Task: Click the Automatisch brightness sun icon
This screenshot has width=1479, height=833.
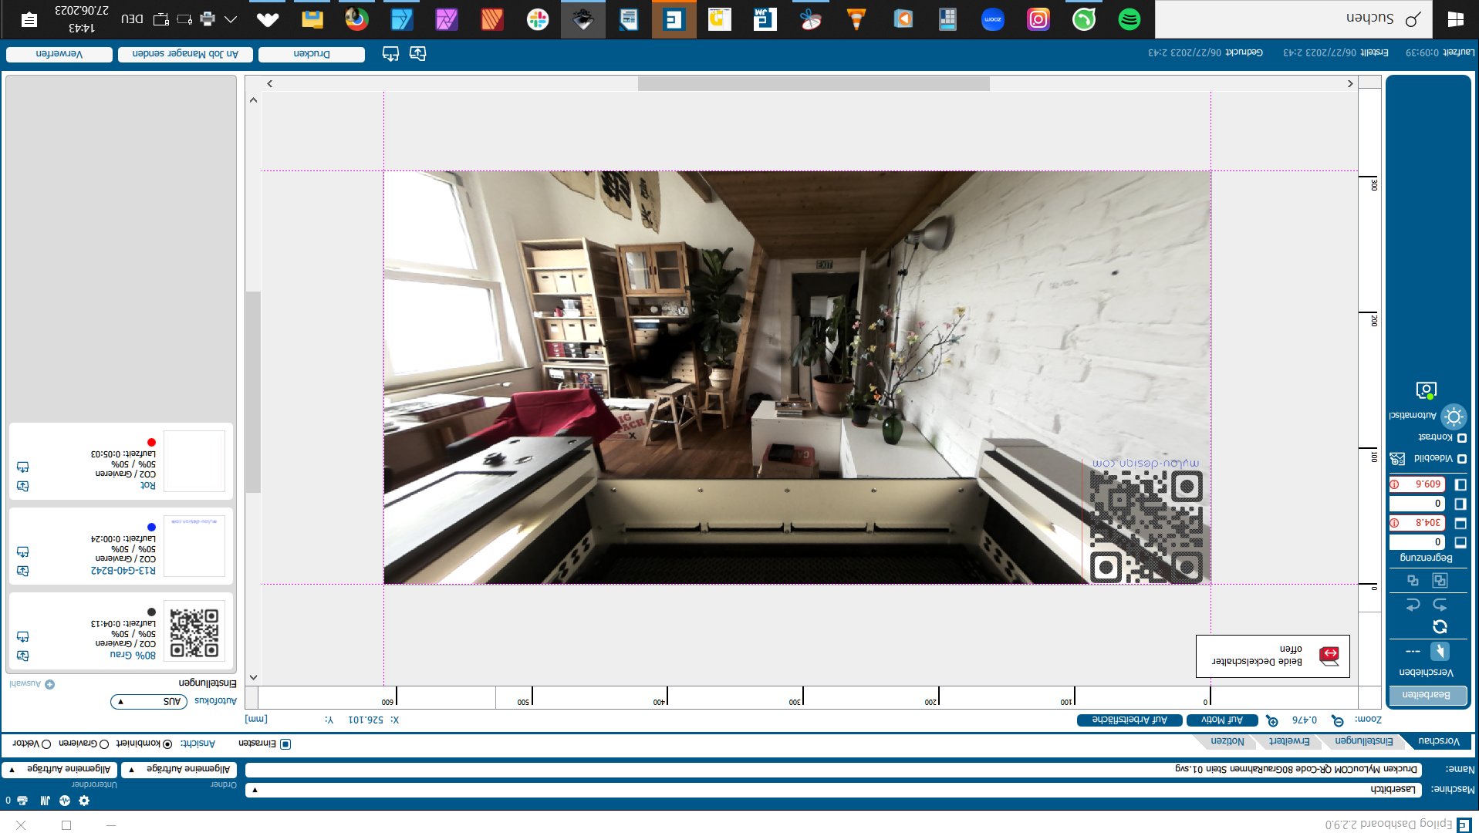Action: click(1454, 416)
